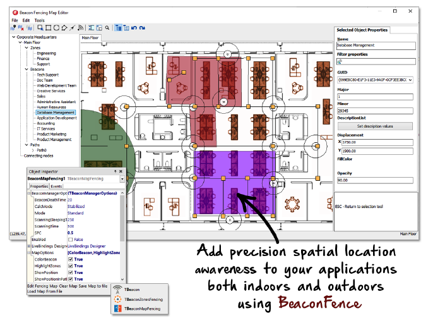445x330 pixels.
Task: Select the Selected Object Properties tab
Action: pos(362,30)
